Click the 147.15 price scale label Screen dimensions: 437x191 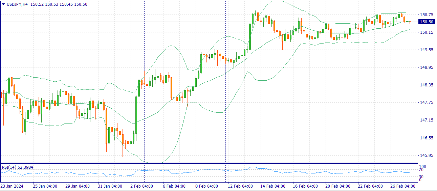pyautogui.click(x=426, y=120)
